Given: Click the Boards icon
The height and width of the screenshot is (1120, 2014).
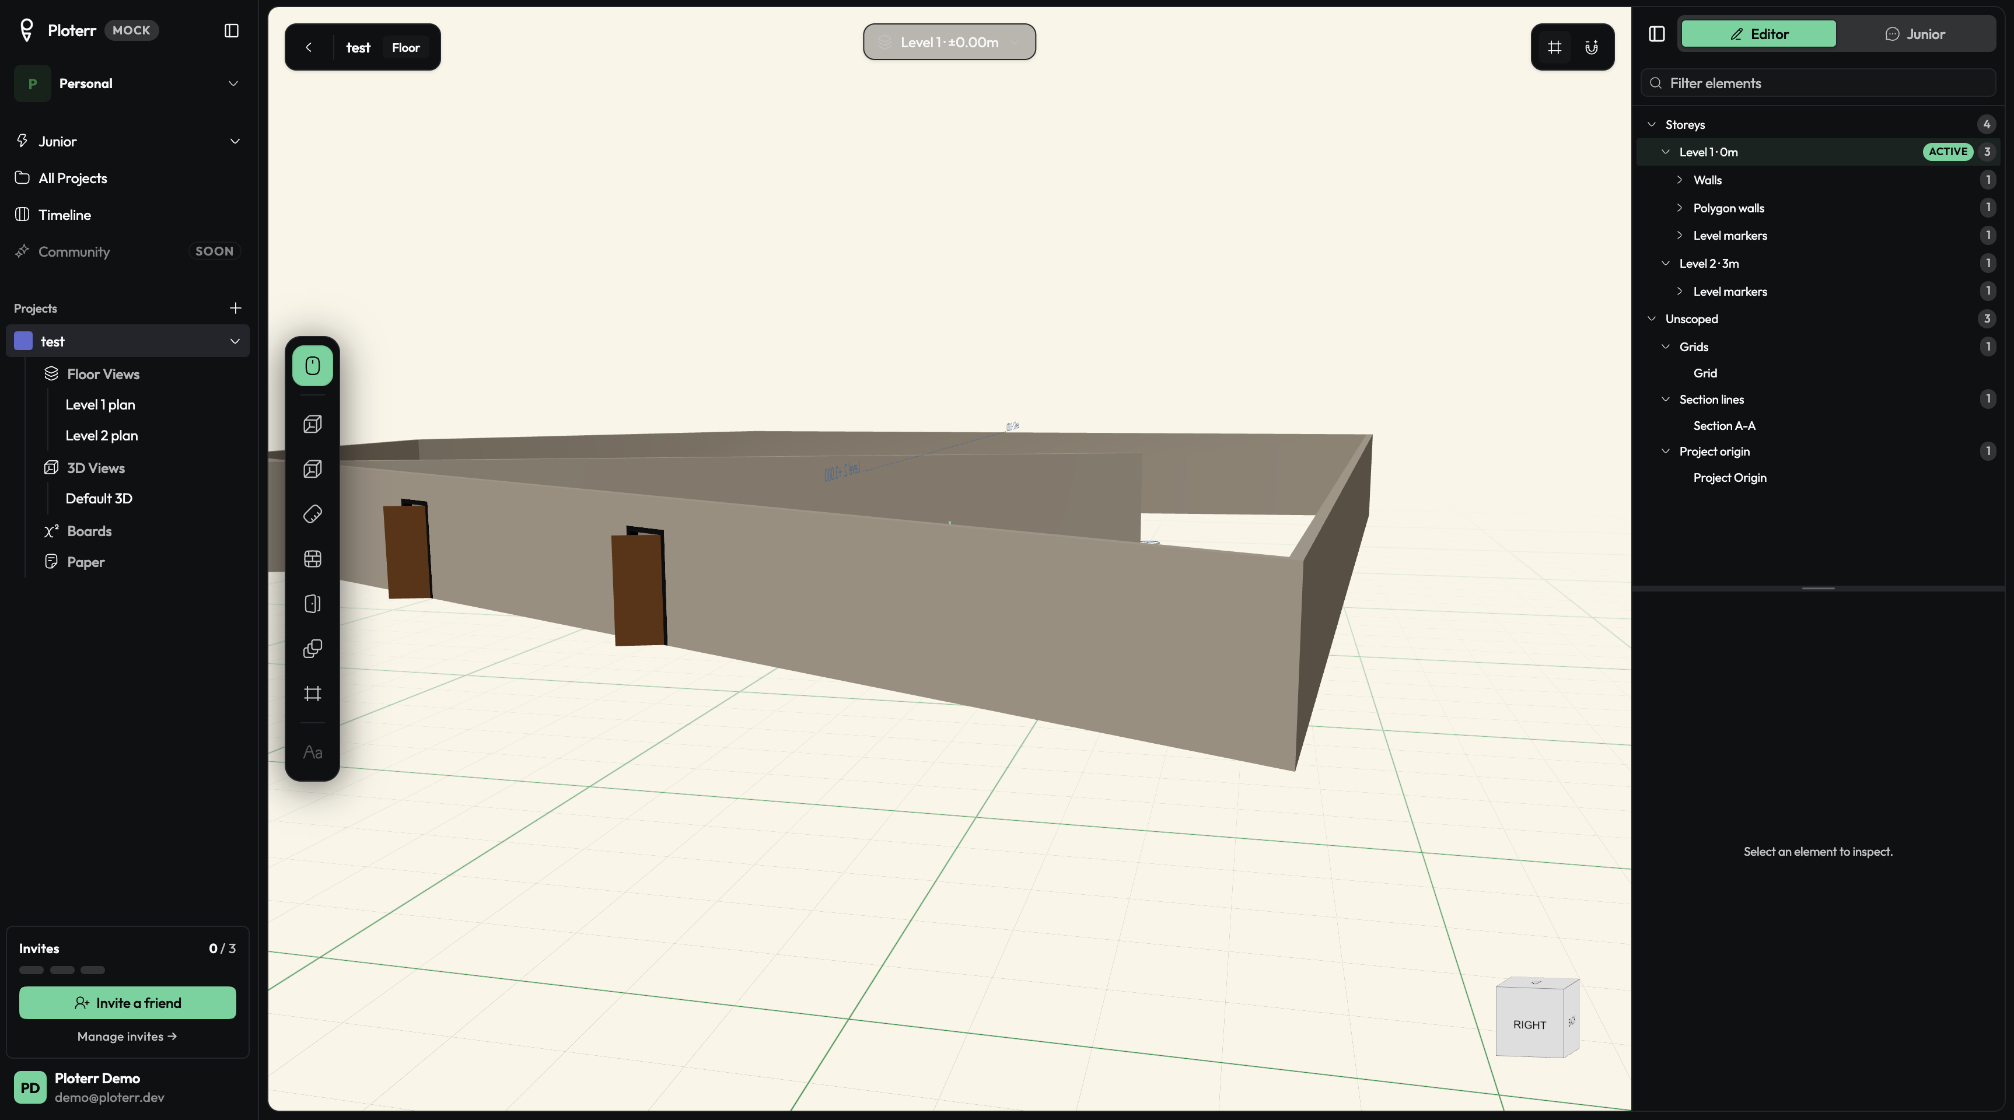Looking at the screenshot, I should (51, 531).
